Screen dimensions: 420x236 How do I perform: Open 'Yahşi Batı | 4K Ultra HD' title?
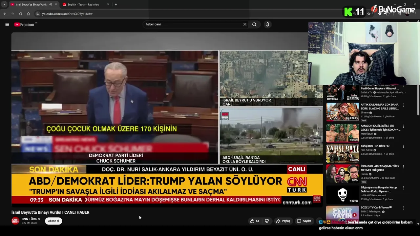(x=375, y=146)
